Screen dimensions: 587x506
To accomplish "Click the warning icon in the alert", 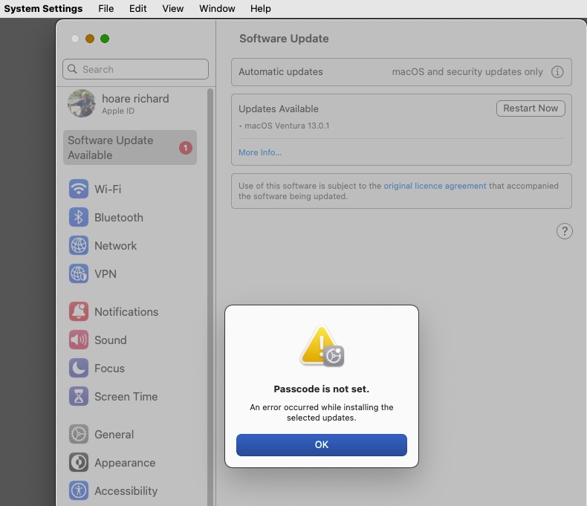I will pos(322,346).
